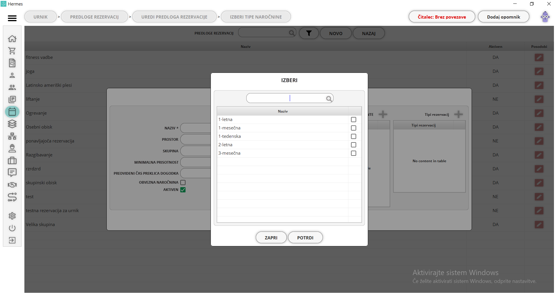Click Dodaj opomnik button

(504, 17)
